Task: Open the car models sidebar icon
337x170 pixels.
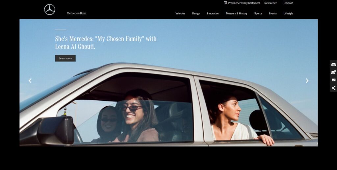Action: [x=333, y=64]
